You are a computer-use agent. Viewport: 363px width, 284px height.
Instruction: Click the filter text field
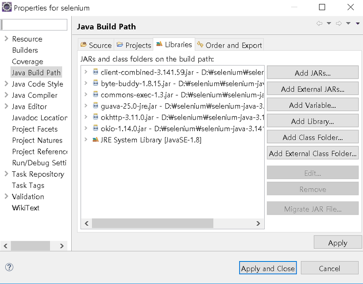click(34, 25)
